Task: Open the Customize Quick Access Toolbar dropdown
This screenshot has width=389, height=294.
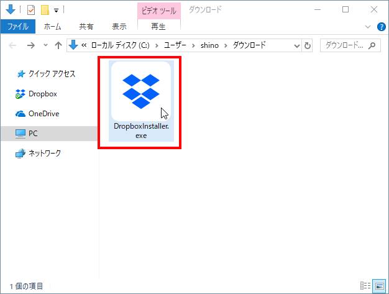Action: pos(57,11)
